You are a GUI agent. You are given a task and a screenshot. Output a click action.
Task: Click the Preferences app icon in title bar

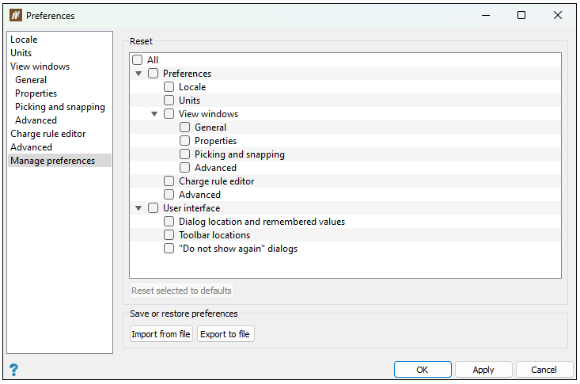point(16,15)
